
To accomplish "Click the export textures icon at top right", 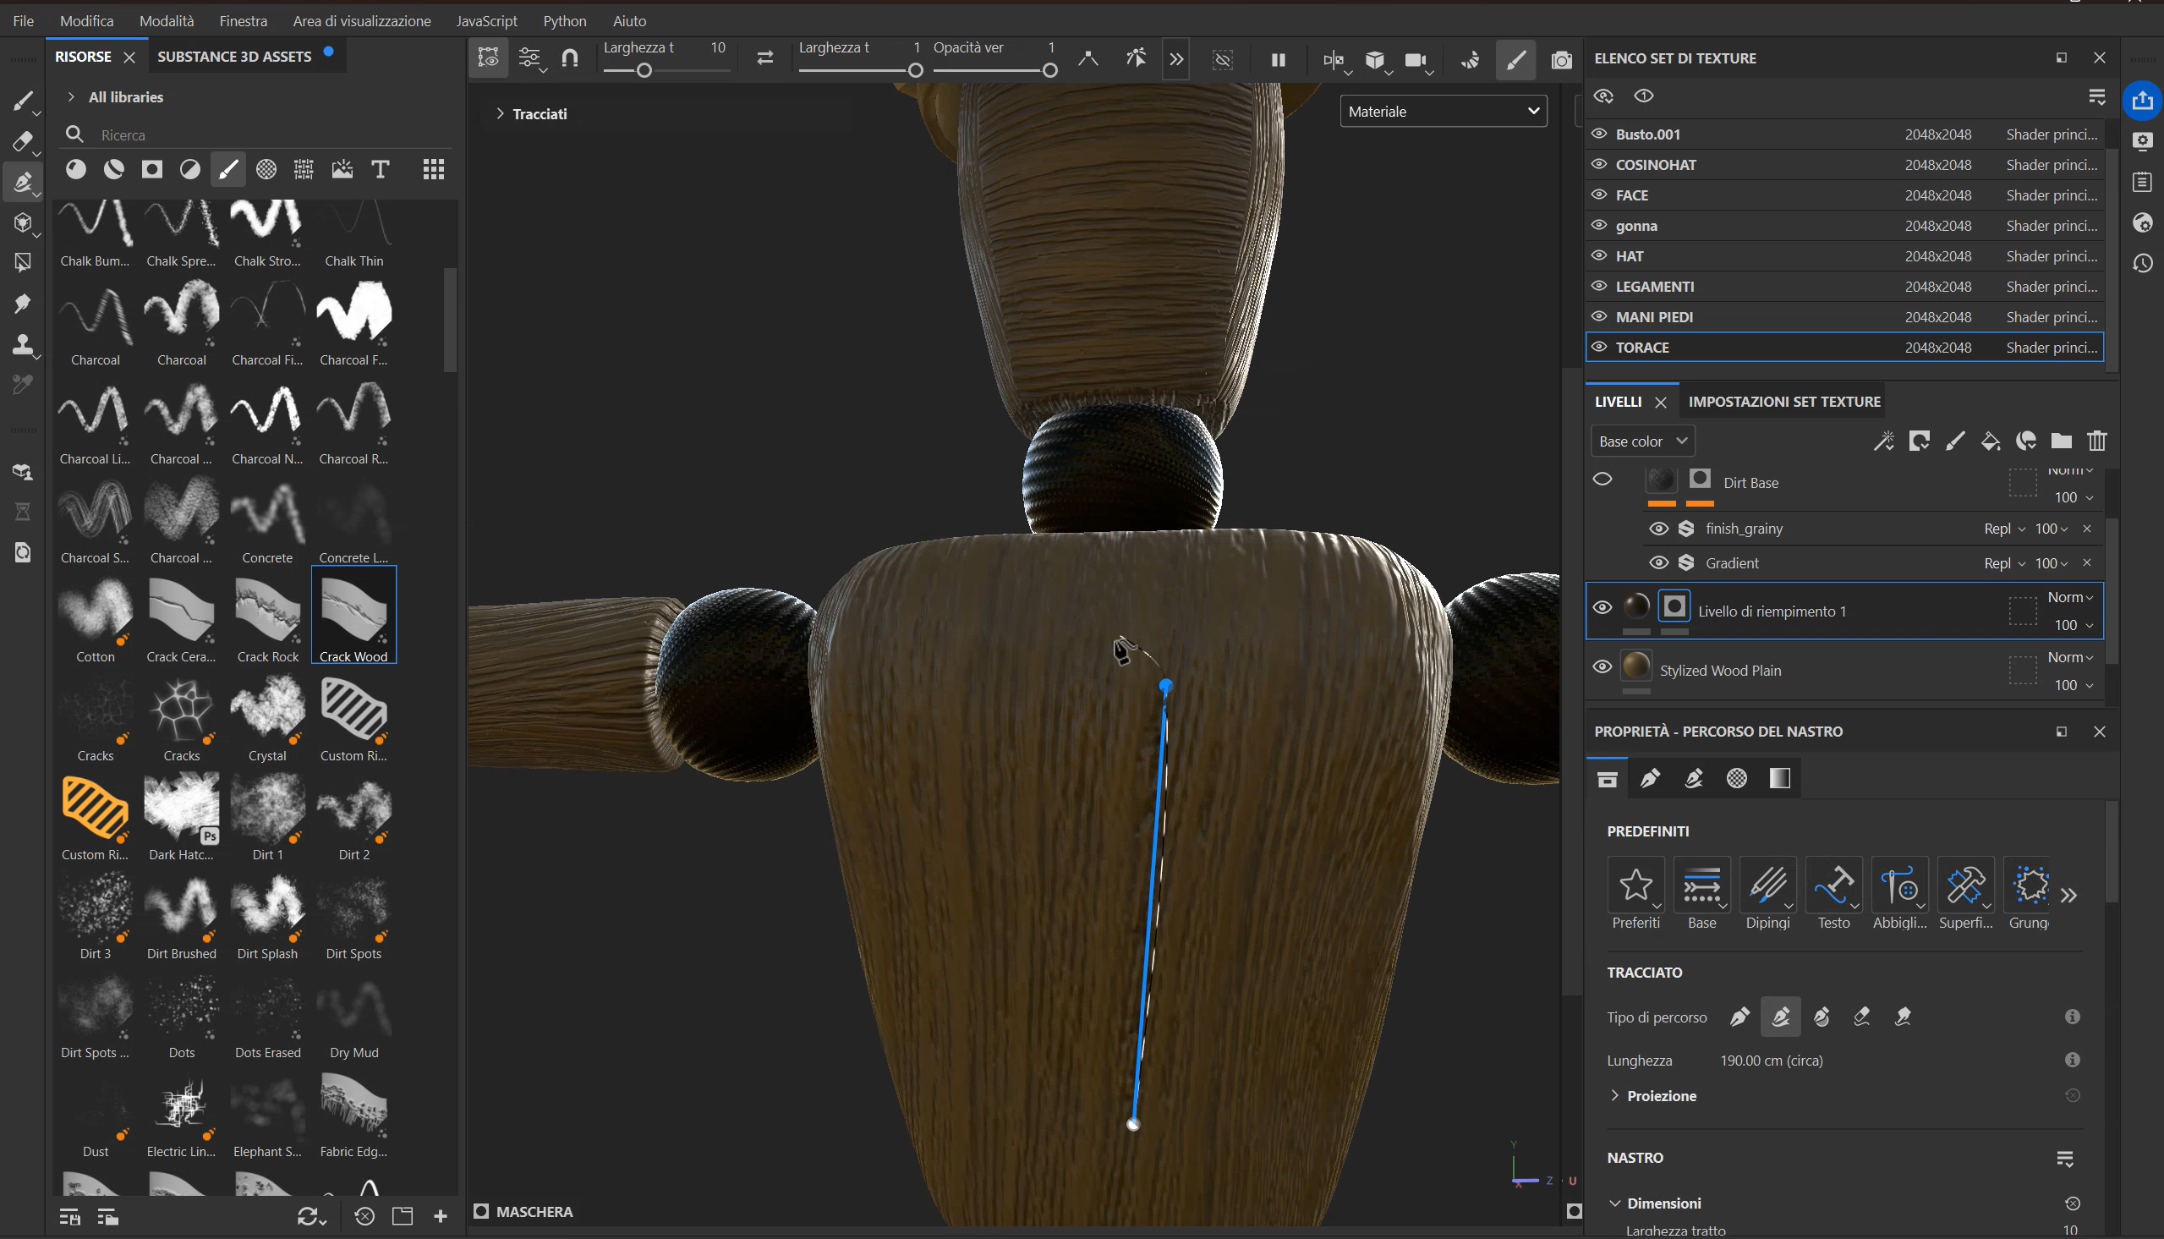I will 2142,101.
